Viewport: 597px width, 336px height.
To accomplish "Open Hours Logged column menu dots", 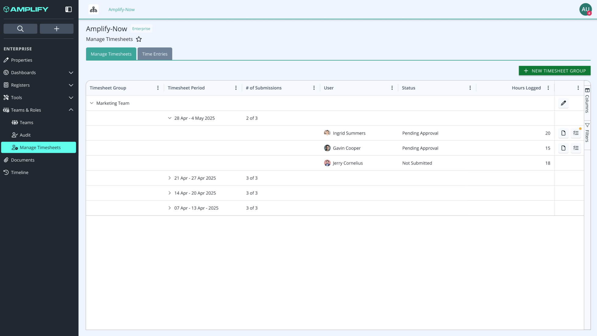I will (548, 88).
